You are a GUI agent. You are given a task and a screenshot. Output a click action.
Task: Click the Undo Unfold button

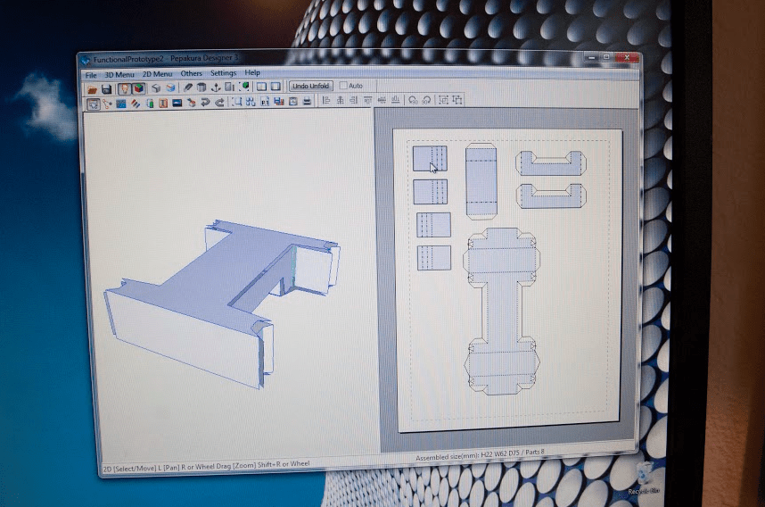(x=311, y=86)
